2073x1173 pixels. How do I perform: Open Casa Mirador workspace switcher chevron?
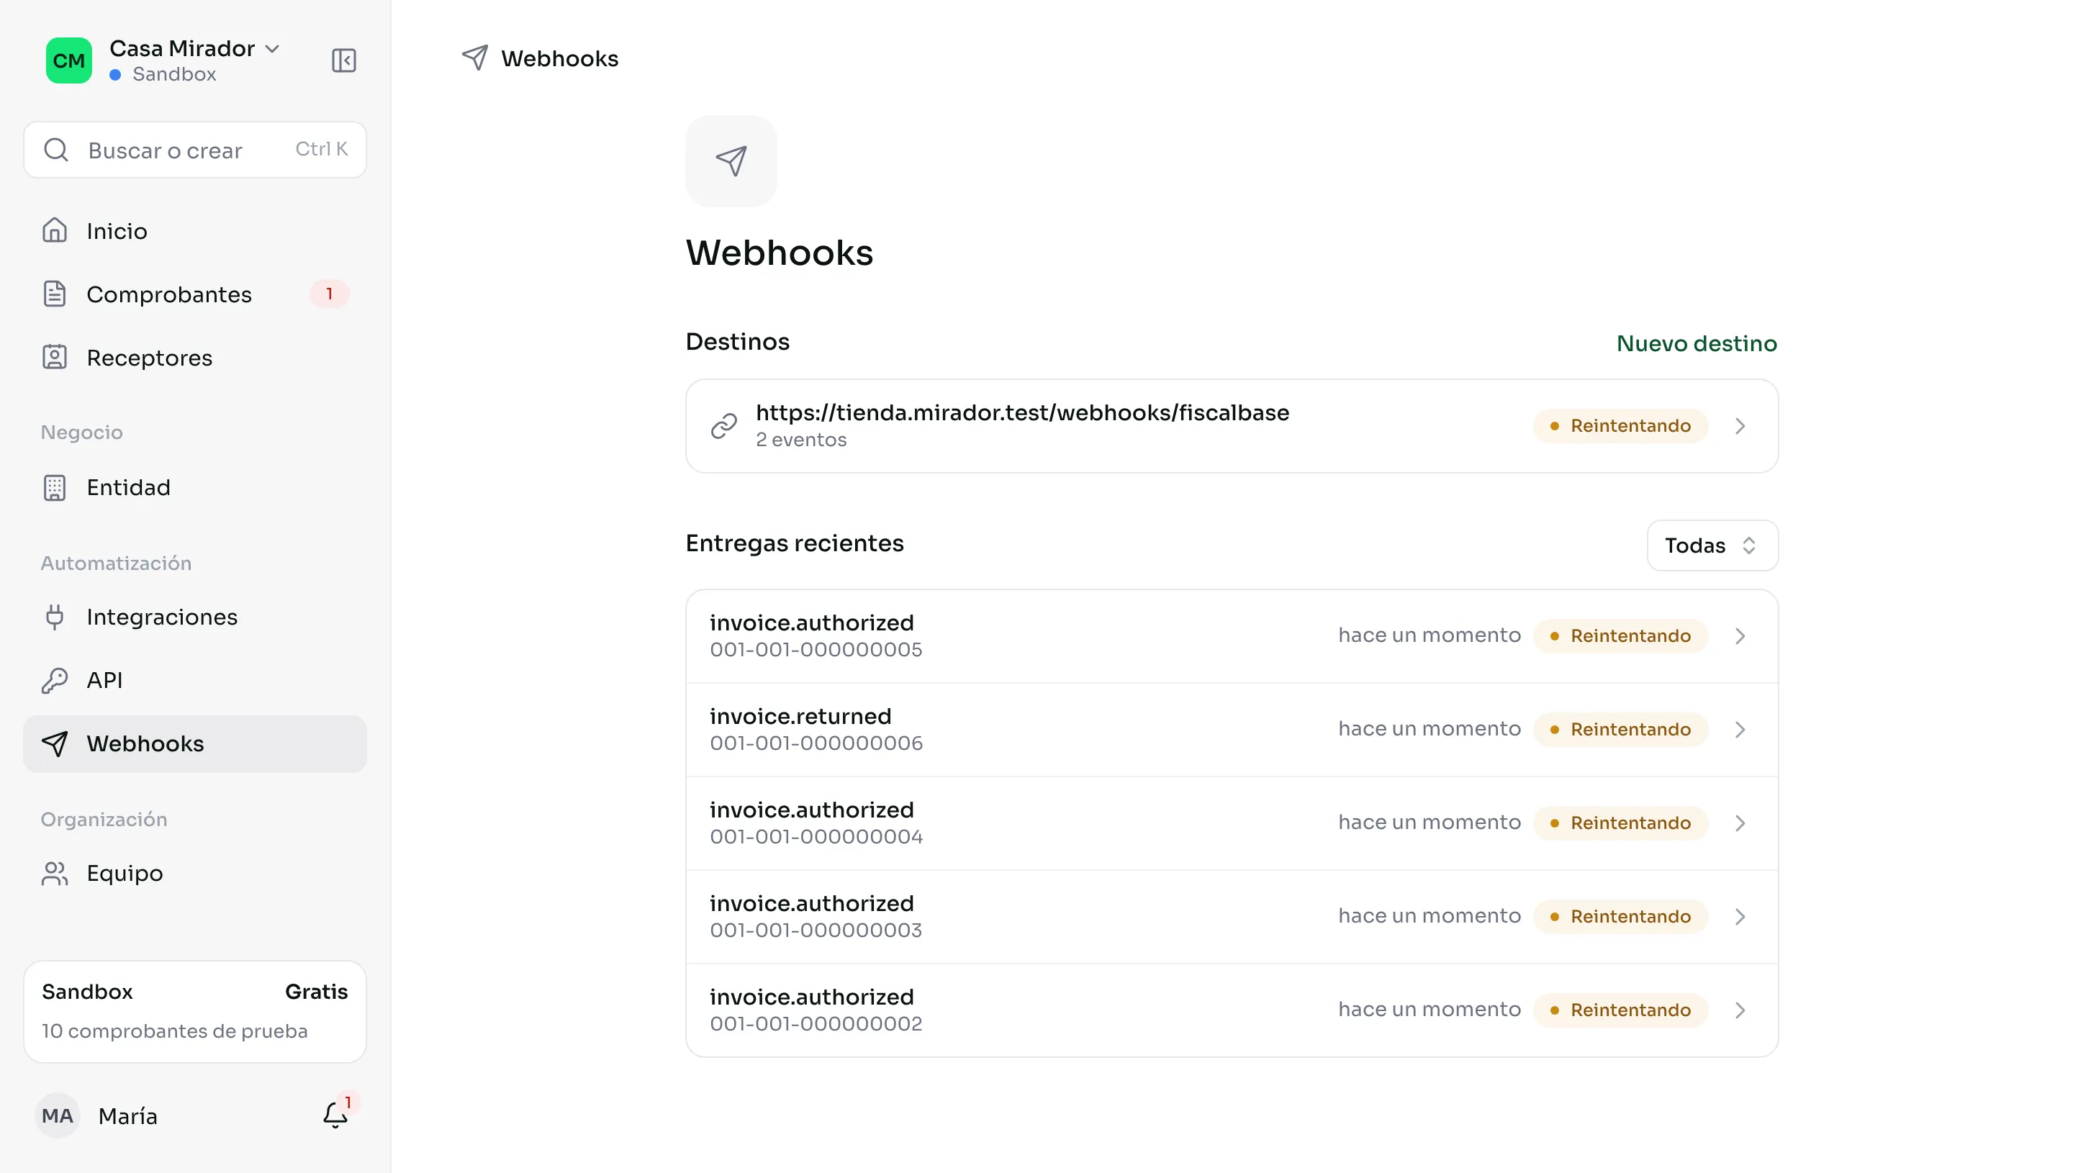(272, 48)
